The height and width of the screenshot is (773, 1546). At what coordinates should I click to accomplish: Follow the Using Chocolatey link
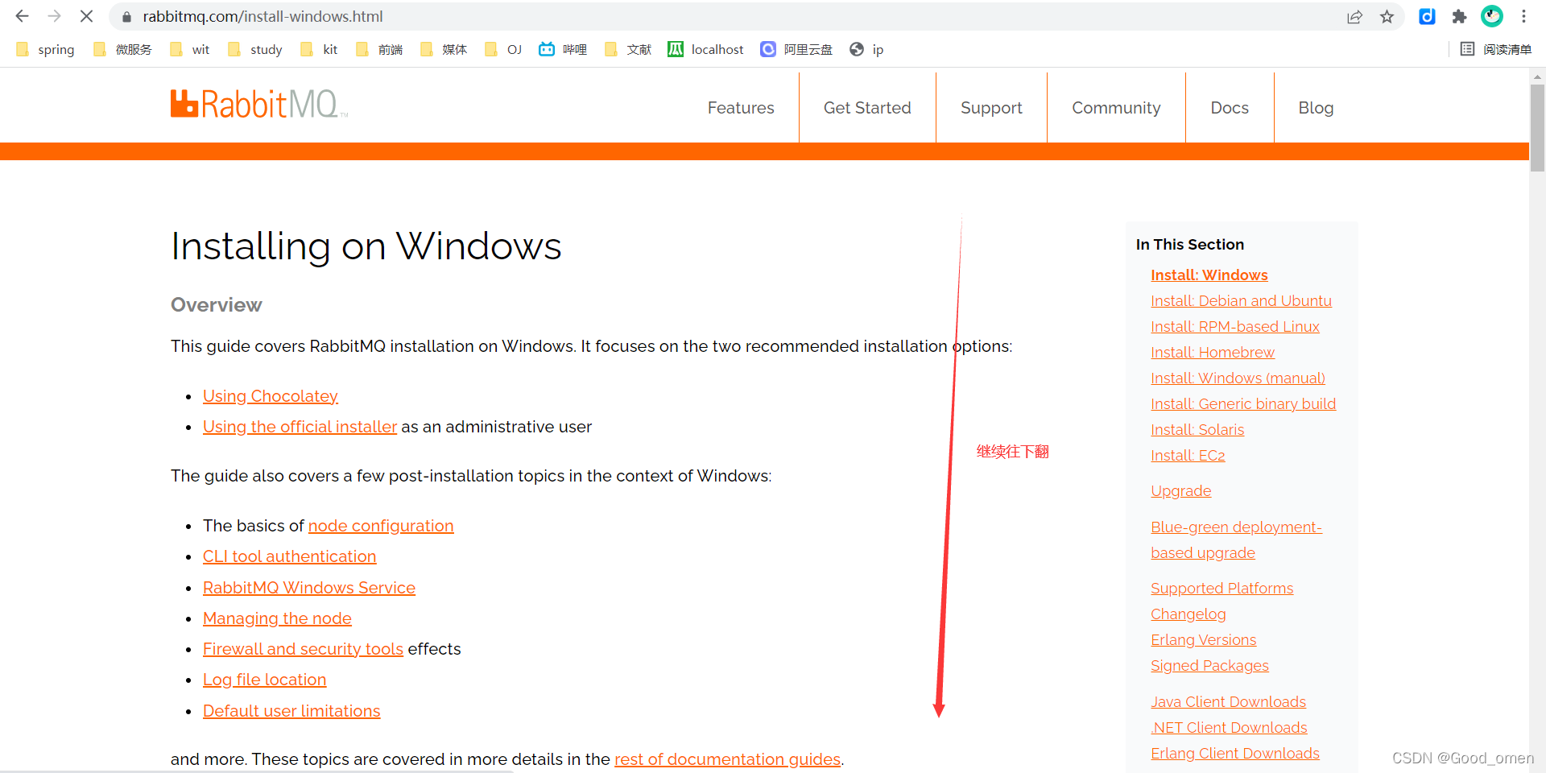[x=271, y=396]
